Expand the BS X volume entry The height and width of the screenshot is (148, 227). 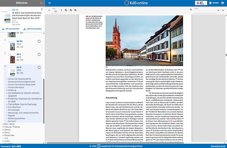pyautogui.click(x=5, y=53)
